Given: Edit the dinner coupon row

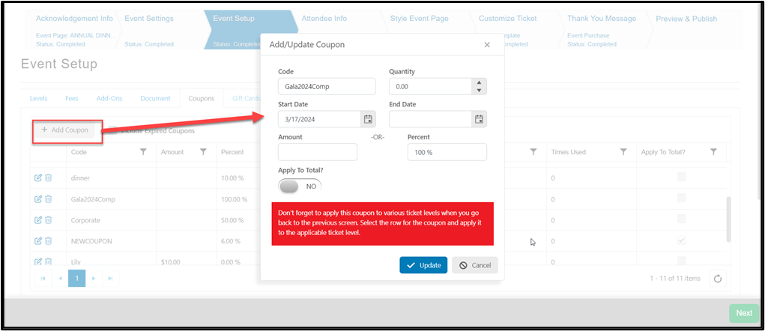Looking at the screenshot, I should [x=38, y=178].
